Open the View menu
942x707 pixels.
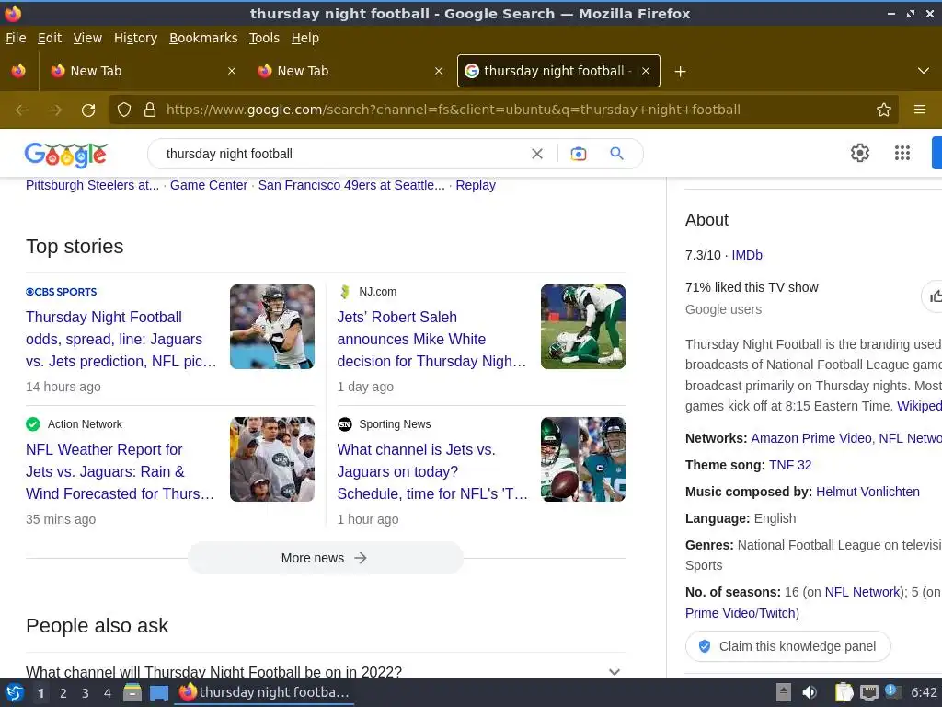coord(87,38)
